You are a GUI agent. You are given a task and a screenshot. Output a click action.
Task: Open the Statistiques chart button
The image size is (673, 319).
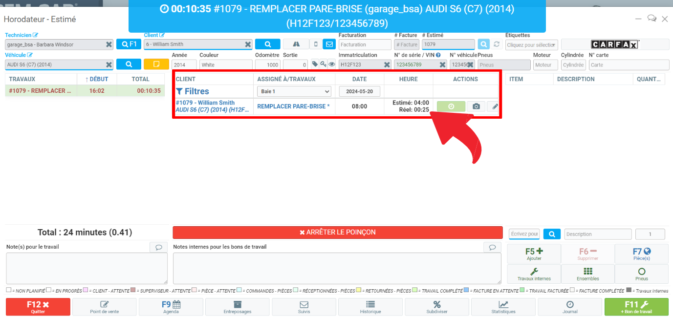503,307
